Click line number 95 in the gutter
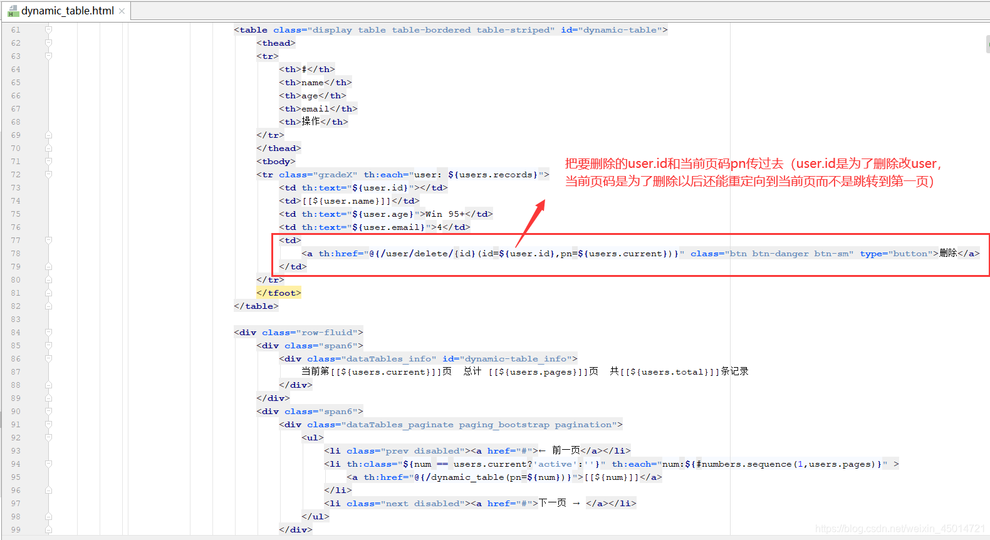Image resolution: width=990 pixels, height=540 pixels. coord(16,477)
